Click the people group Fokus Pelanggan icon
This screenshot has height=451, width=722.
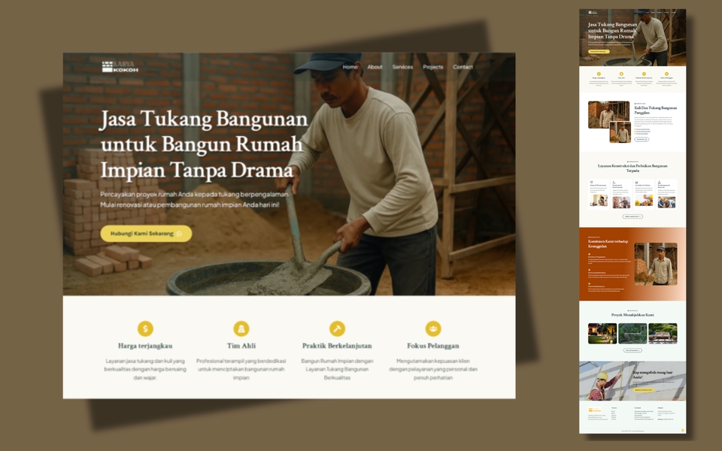433,328
